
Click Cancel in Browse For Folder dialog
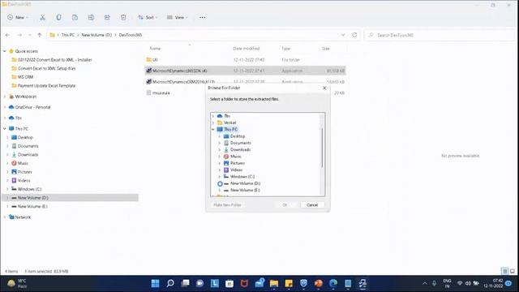(312, 205)
